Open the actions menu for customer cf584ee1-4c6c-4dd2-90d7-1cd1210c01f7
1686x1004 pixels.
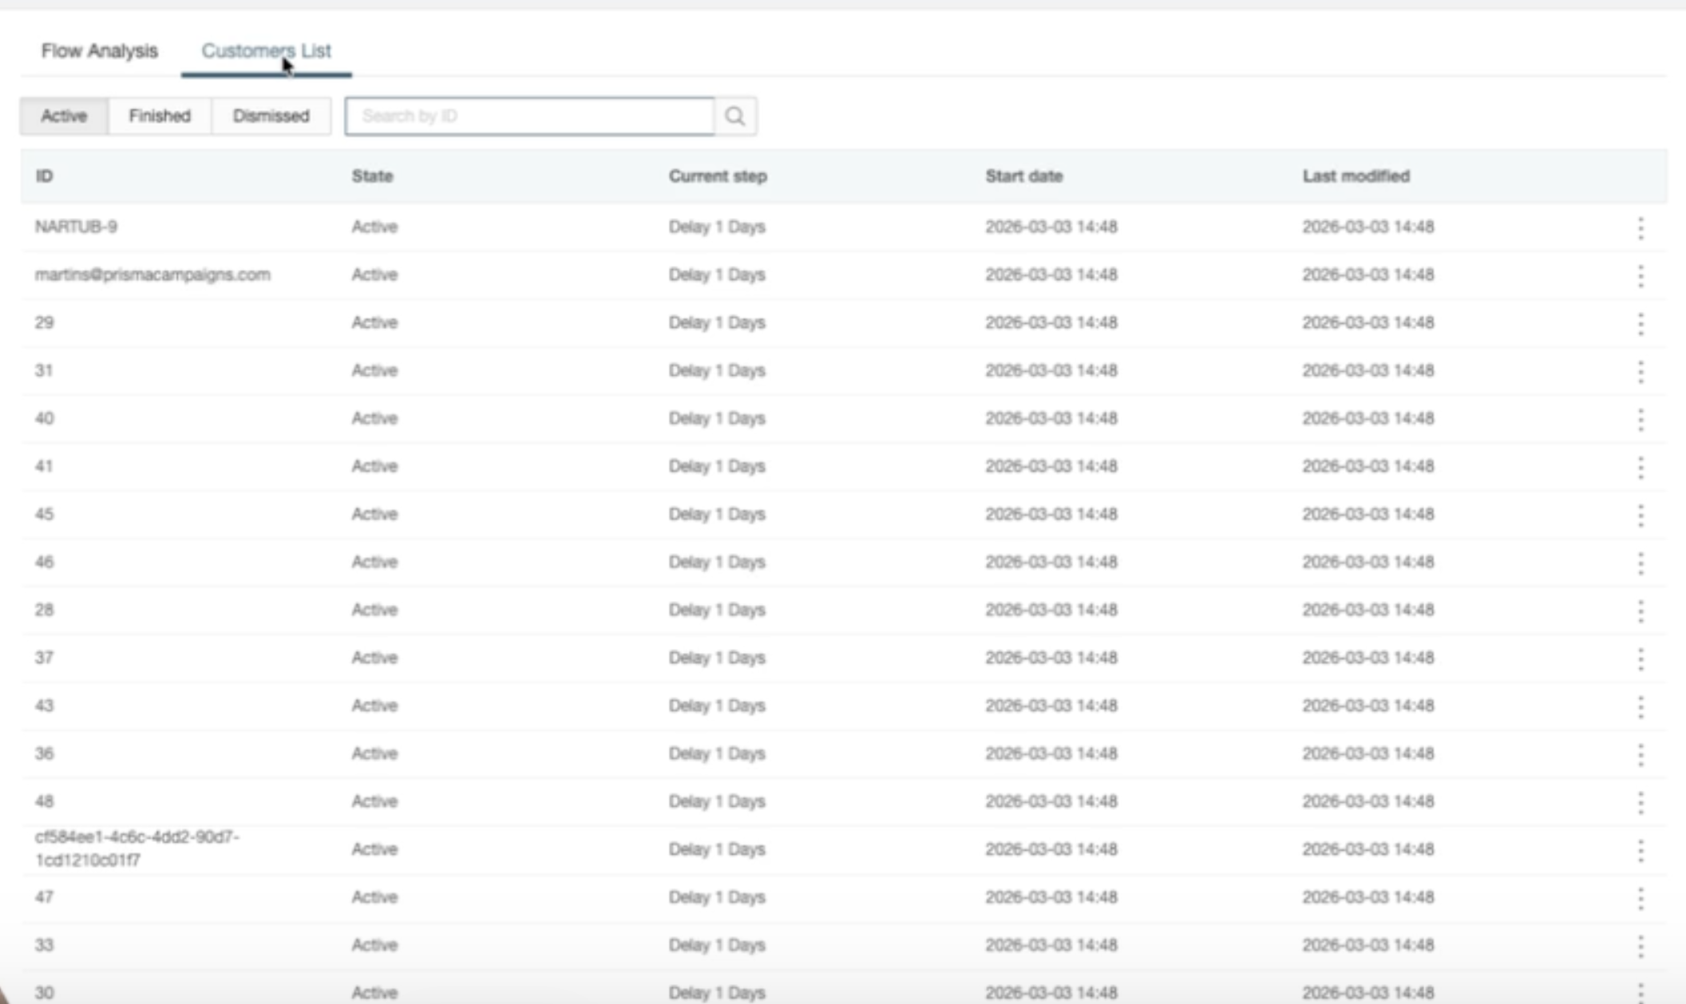click(x=1642, y=849)
